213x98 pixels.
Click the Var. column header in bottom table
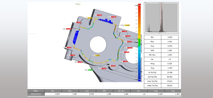point(139,91)
